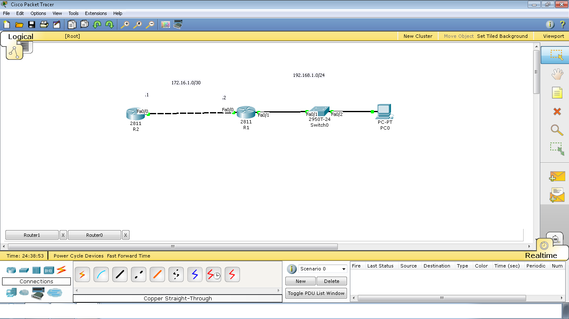
Task: Click Power Cycle Devices
Action: coord(79,256)
